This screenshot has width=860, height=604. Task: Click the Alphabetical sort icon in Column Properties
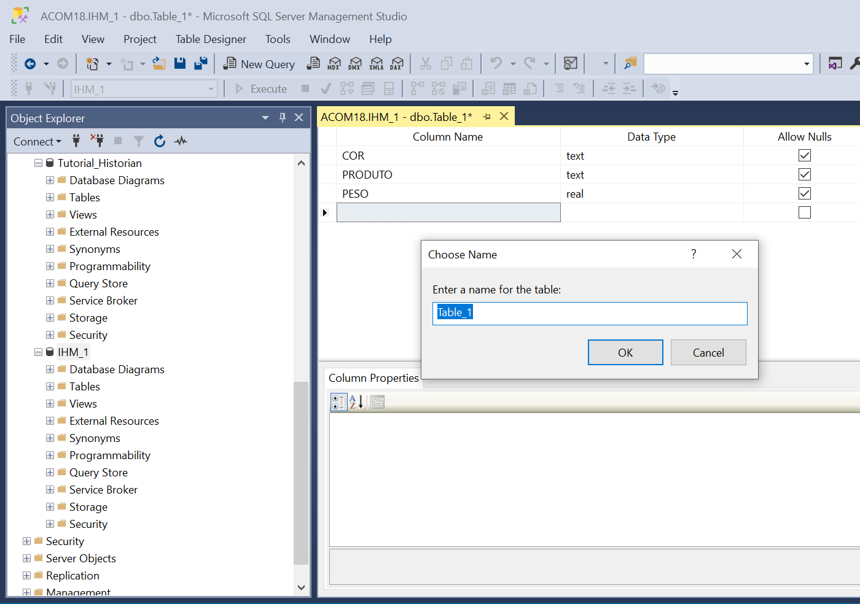coord(356,402)
